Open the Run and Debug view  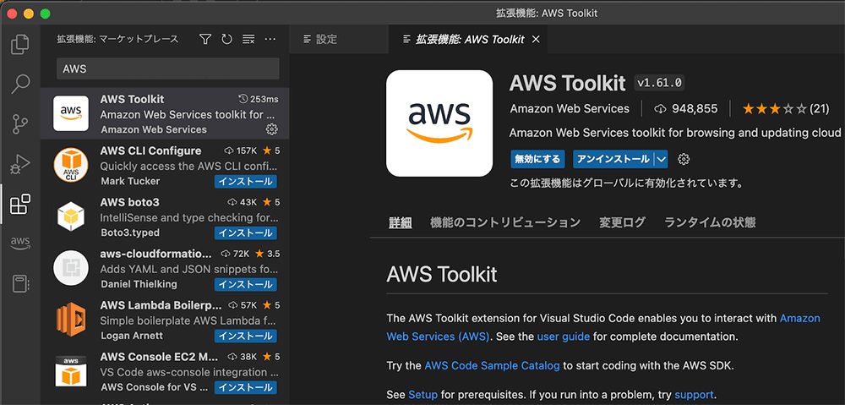coord(20,164)
